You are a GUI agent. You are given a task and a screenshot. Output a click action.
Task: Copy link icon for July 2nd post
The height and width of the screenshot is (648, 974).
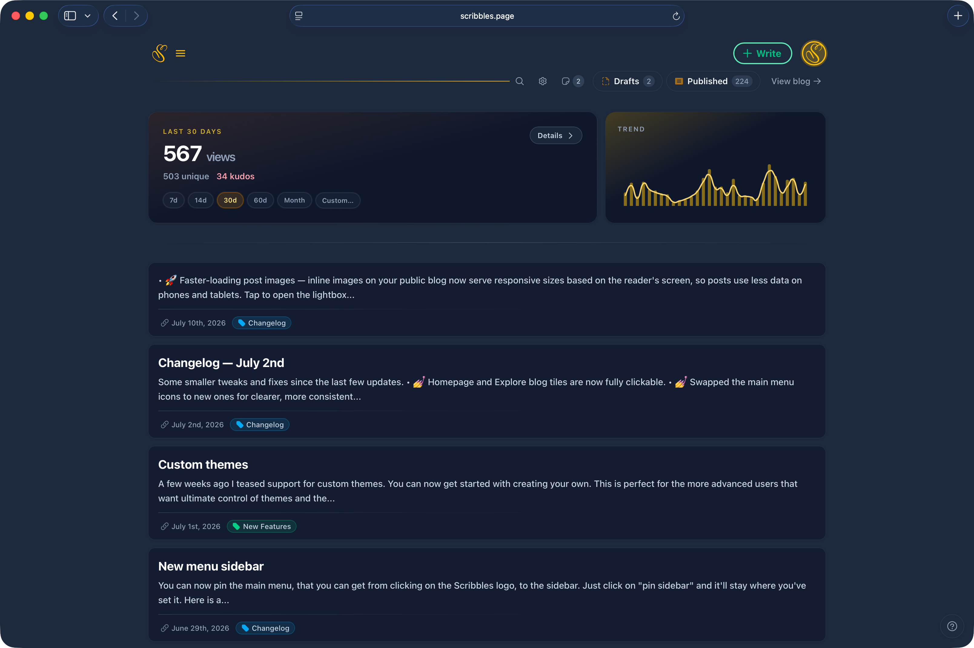coord(164,425)
